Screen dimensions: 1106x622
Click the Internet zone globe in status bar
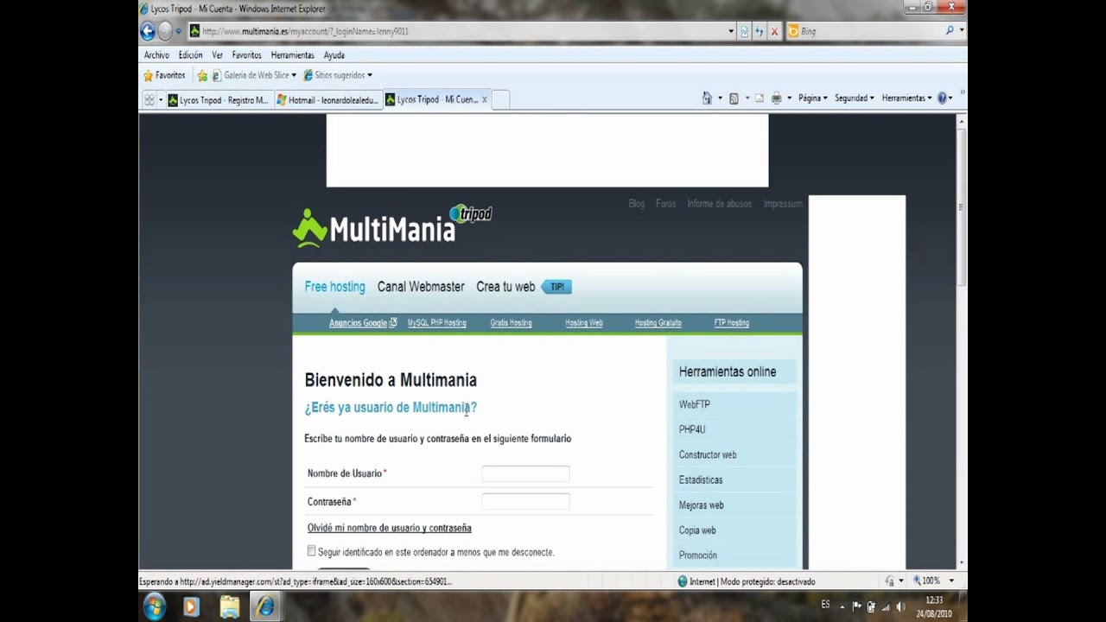click(x=683, y=581)
